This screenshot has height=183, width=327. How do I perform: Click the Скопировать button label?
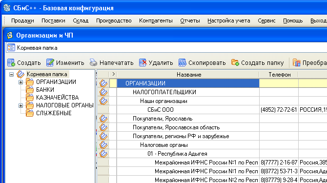tap(207, 63)
